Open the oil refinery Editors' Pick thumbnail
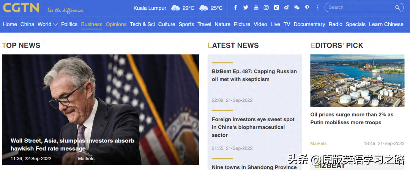The image size is (410, 170). coord(357,81)
